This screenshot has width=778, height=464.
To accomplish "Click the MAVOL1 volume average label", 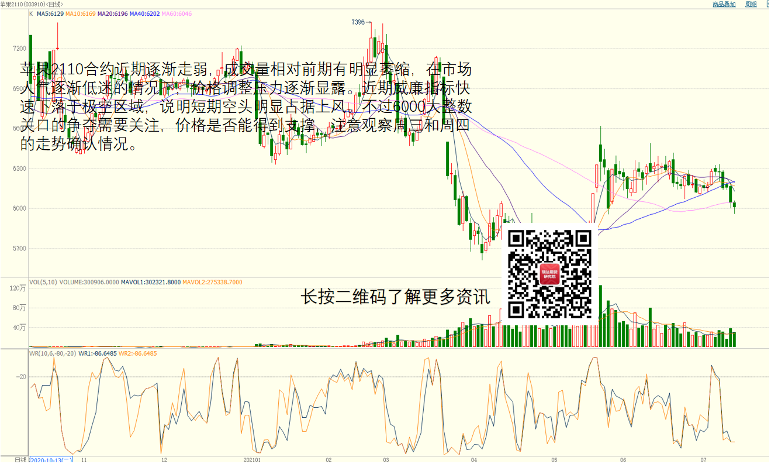I will point(150,283).
